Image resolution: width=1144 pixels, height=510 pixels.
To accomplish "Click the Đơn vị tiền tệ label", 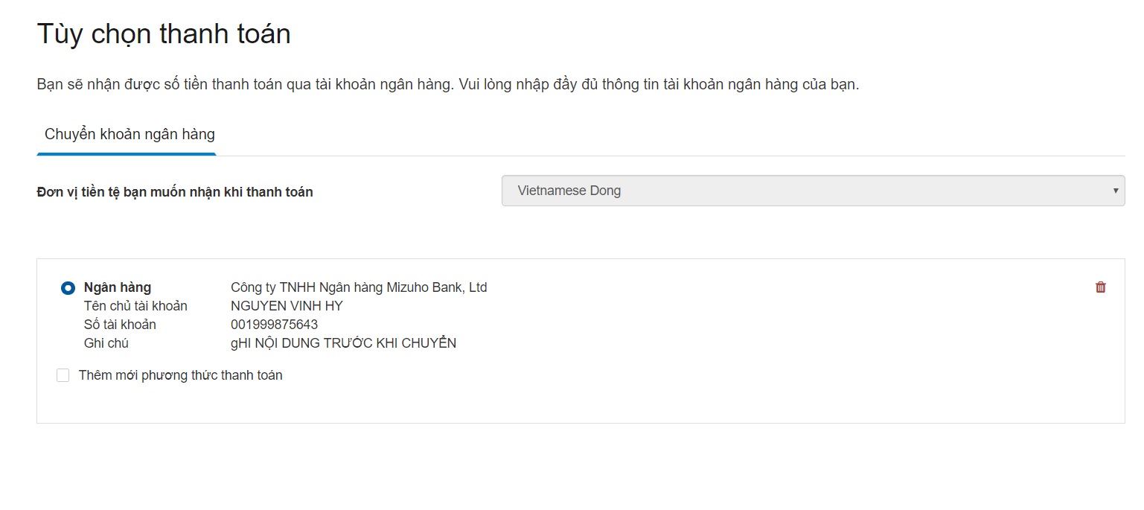I will point(175,192).
